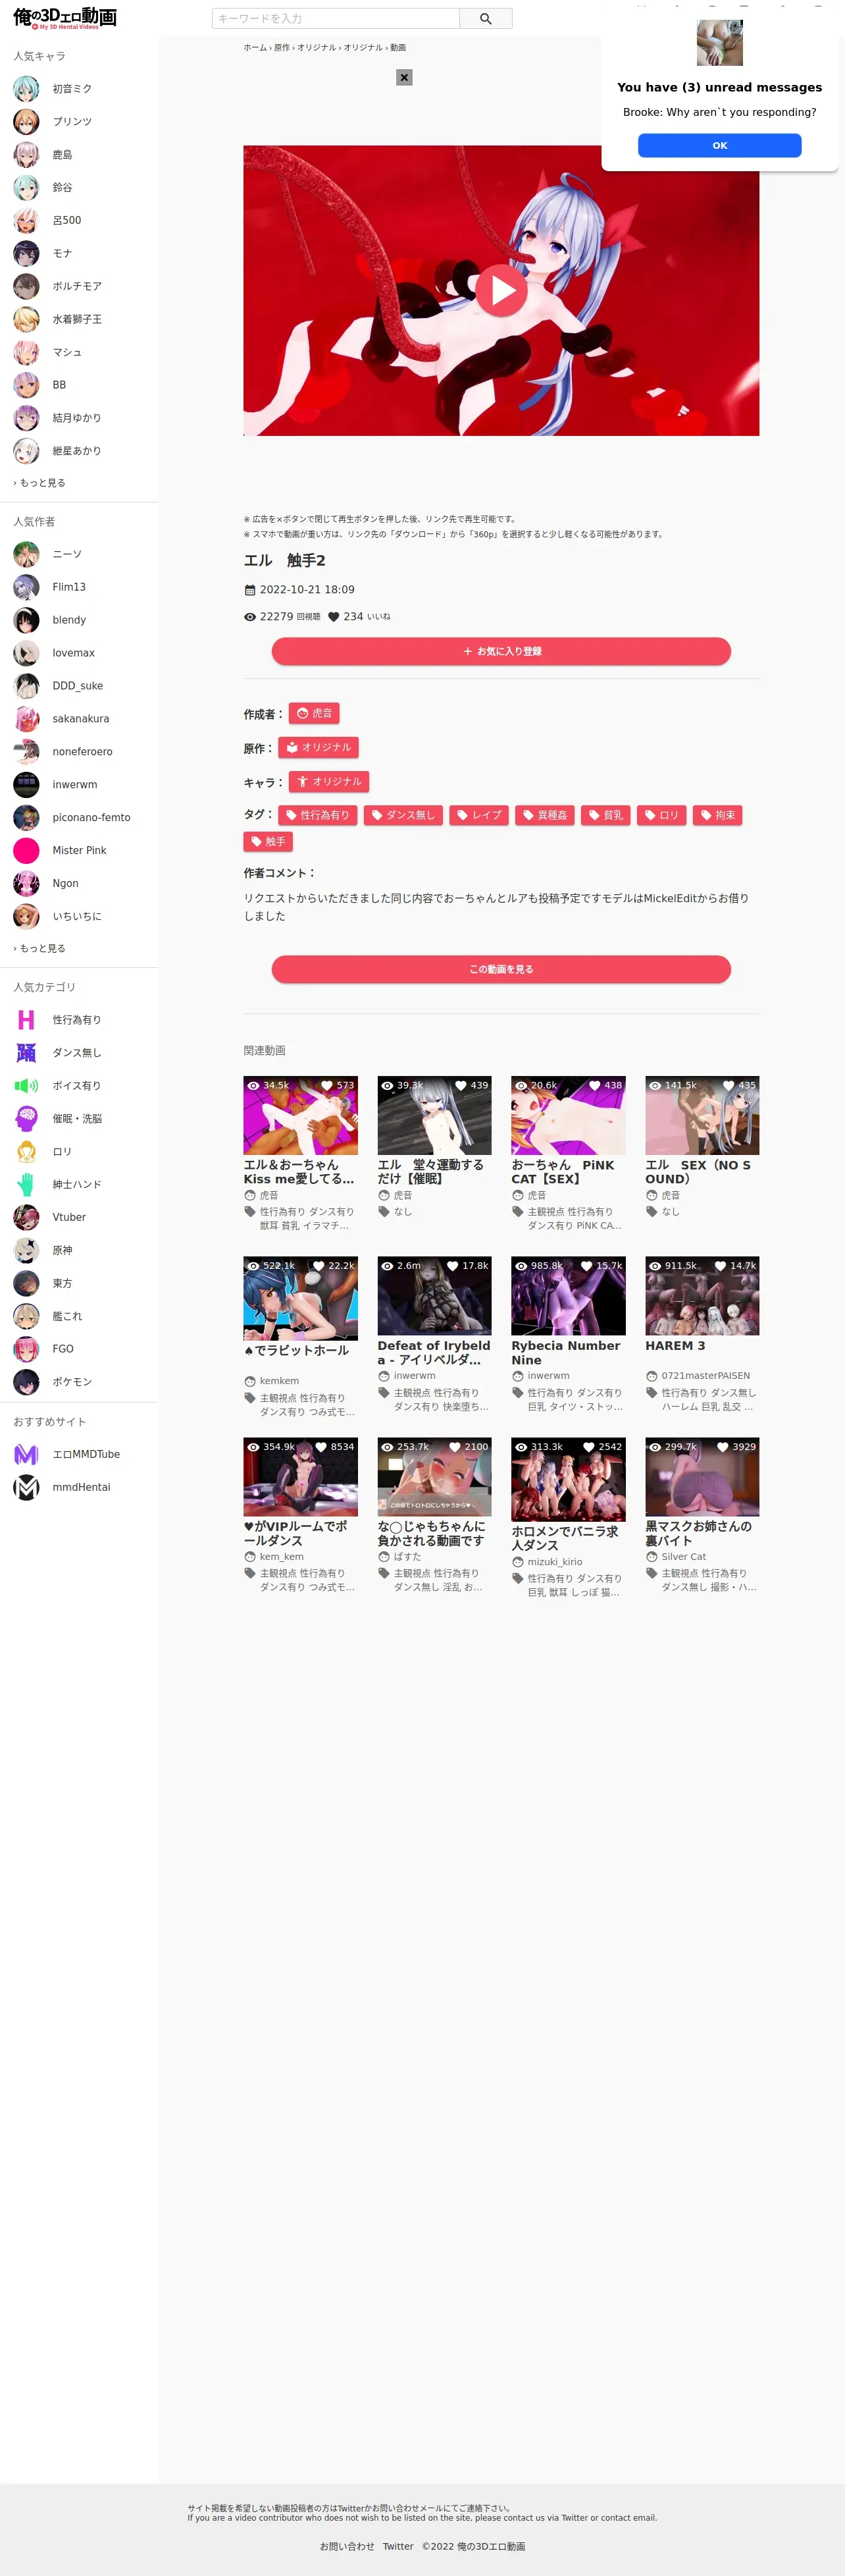Select マシュ avatar in sidebar
Viewport: 845px width, 2576px height.
(26, 352)
